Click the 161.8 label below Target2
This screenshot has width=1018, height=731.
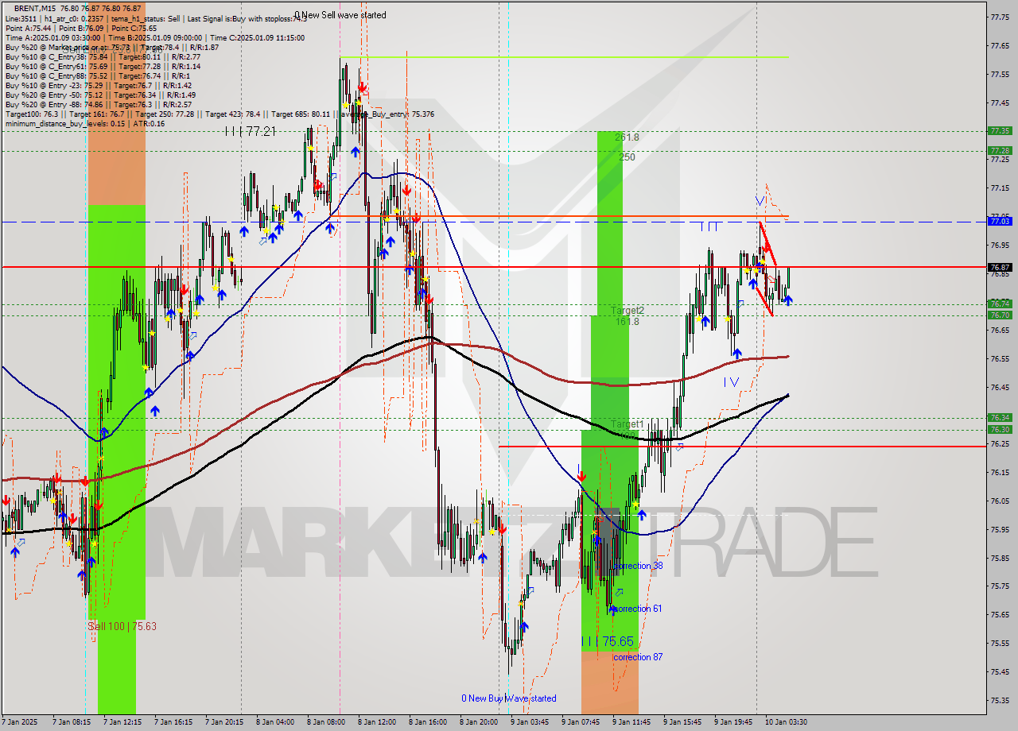627,321
